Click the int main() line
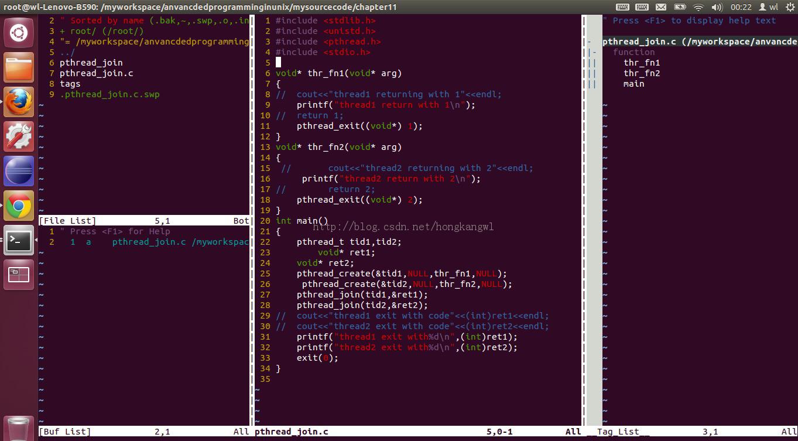798x441 pixels. [x=302, y=221]
